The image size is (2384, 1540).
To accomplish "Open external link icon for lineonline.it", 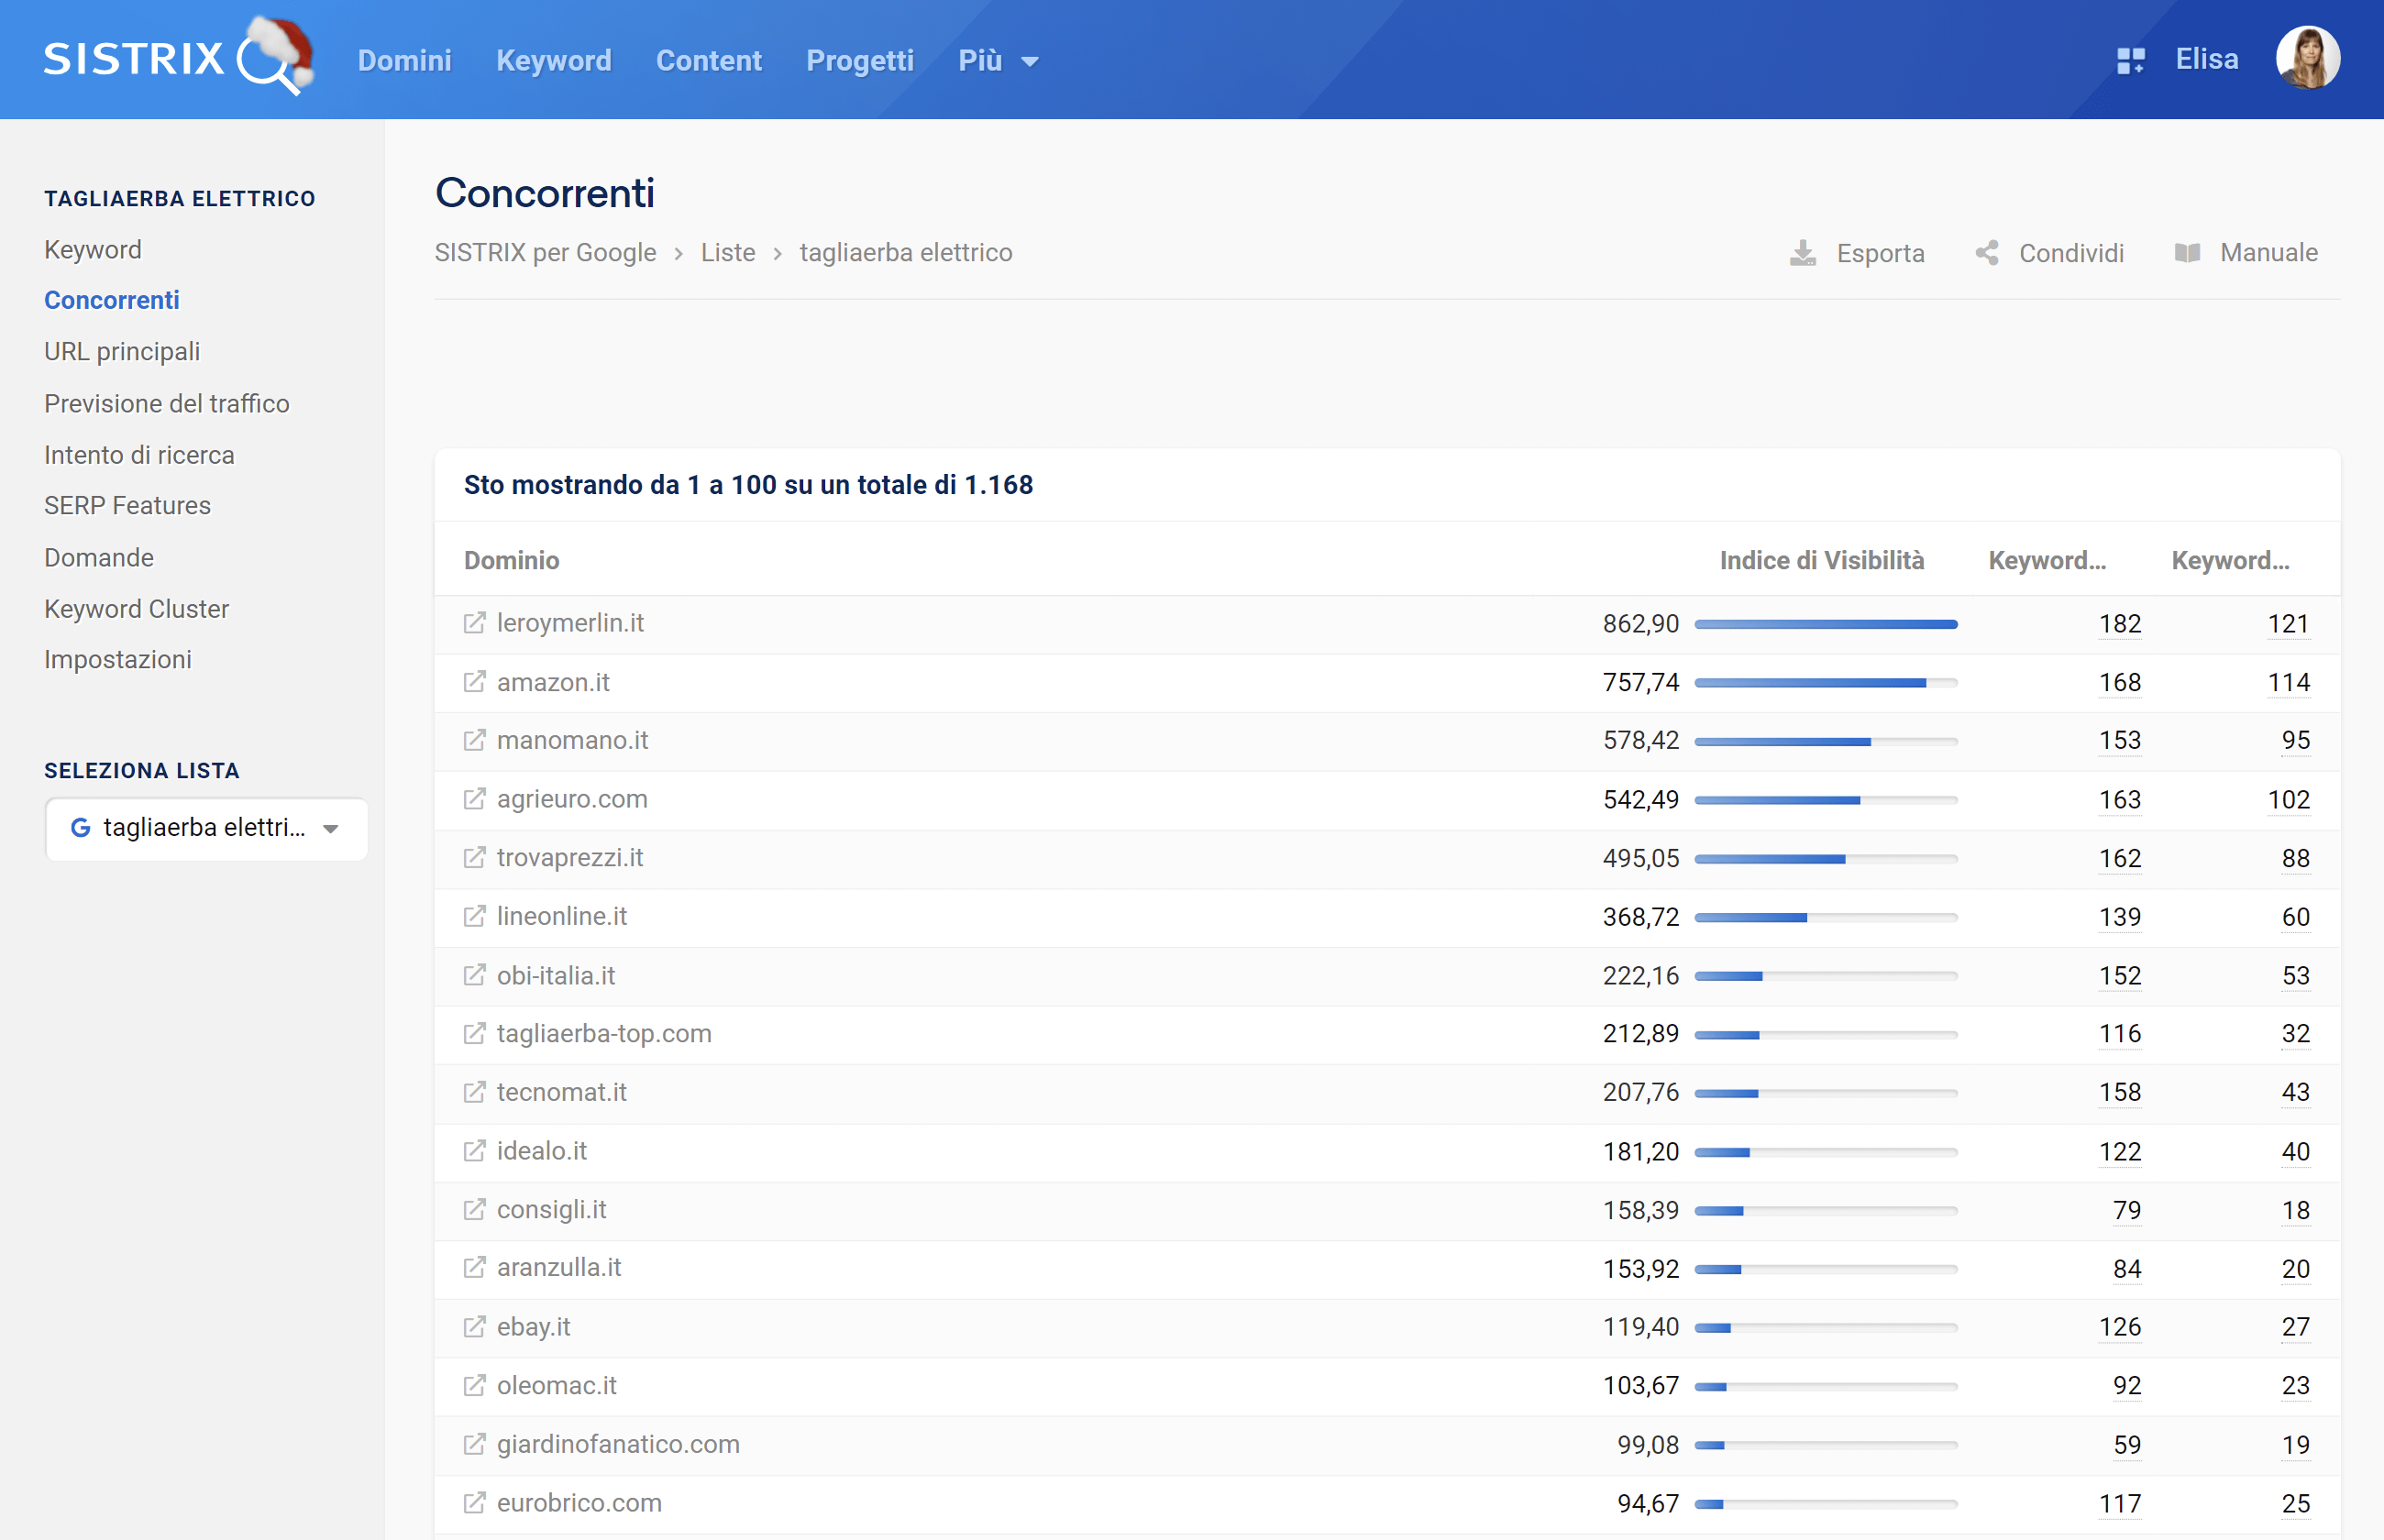I will point(474,916).
